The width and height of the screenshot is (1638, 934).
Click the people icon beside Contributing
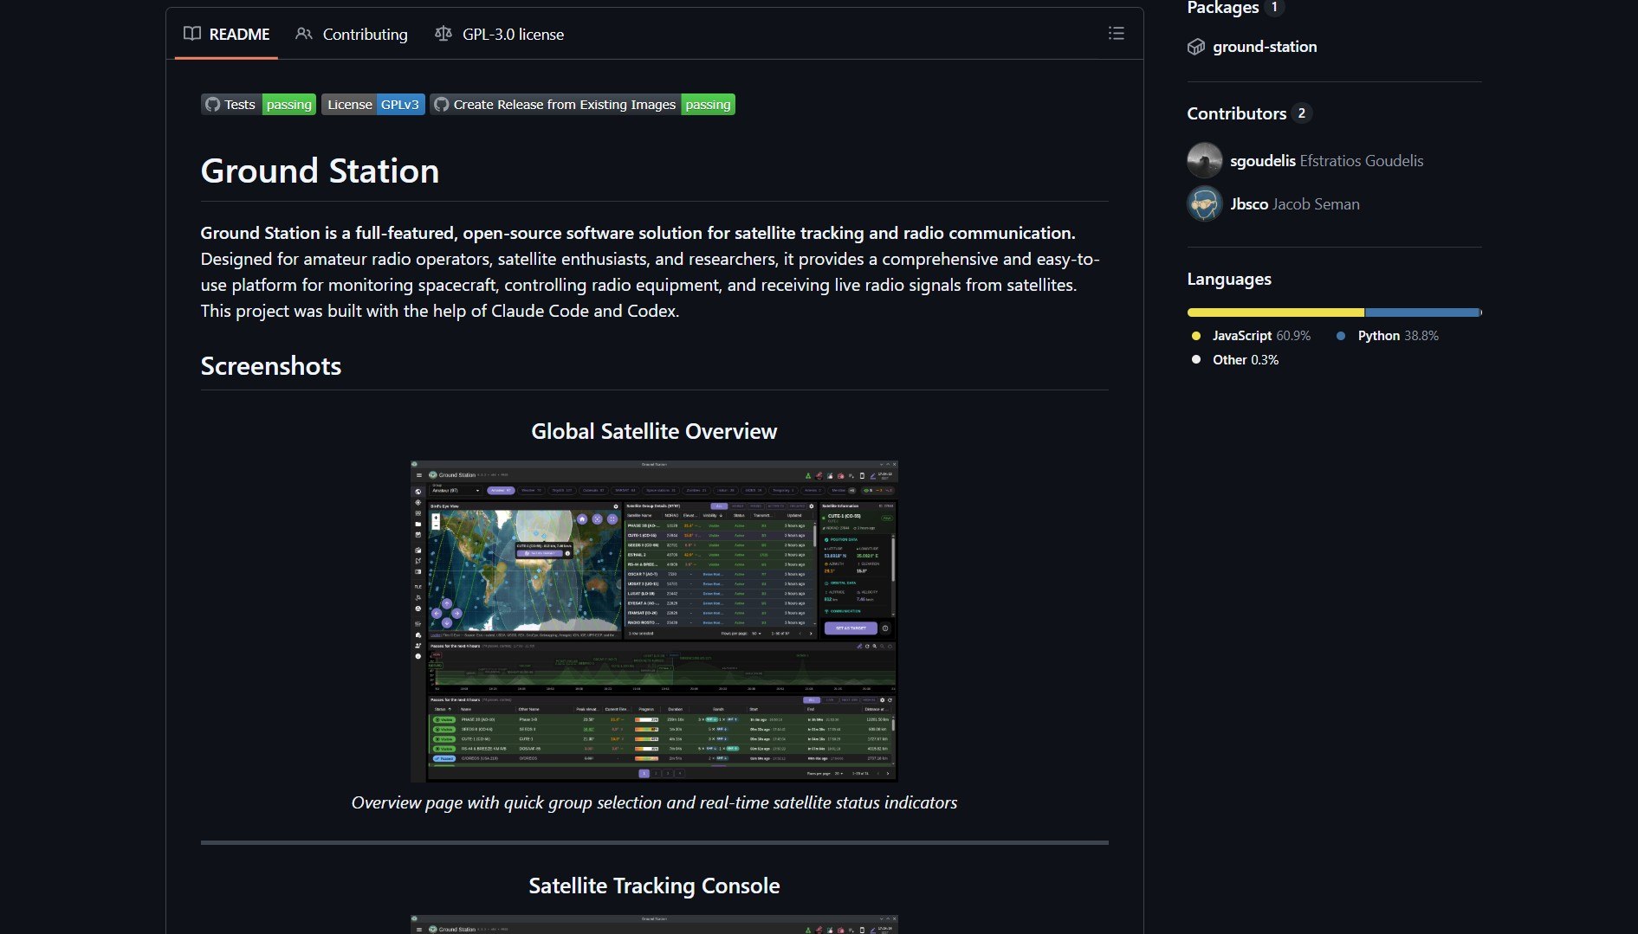(303, 34)
